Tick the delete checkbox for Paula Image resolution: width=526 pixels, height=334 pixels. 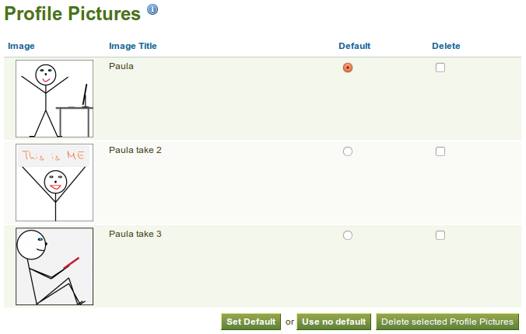point(440,68)
